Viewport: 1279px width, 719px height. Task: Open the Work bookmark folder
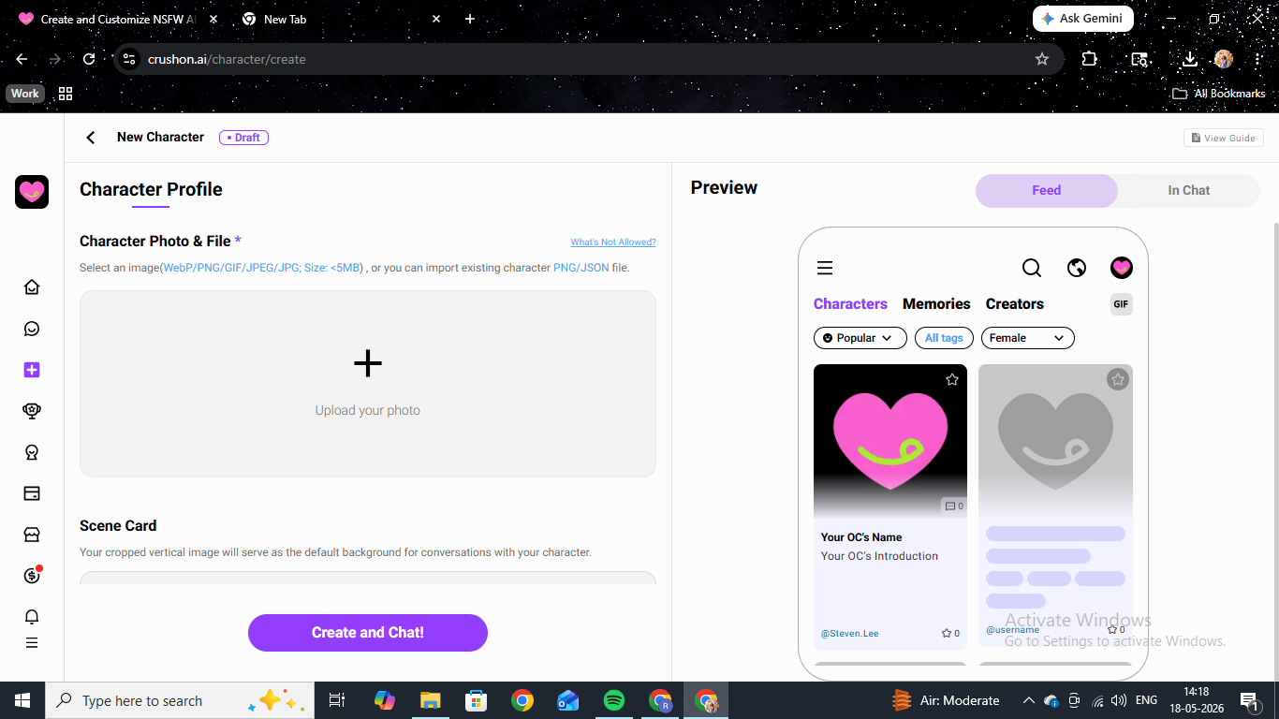pyautogui.click(x=25, y=94)
